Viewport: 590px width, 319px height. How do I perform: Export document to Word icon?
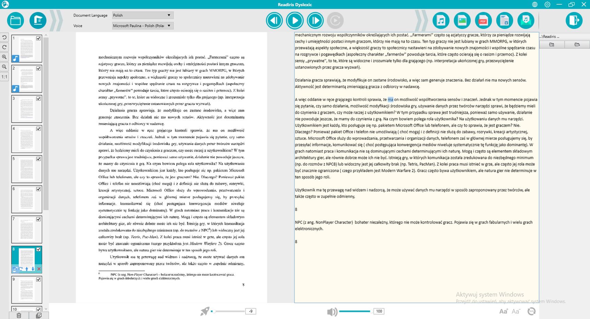point(504,21)
